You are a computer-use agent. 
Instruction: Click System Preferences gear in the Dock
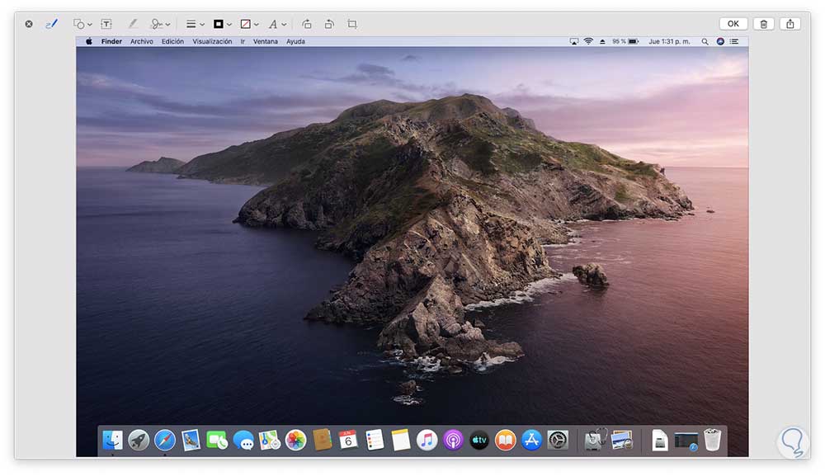pos(558,441)
